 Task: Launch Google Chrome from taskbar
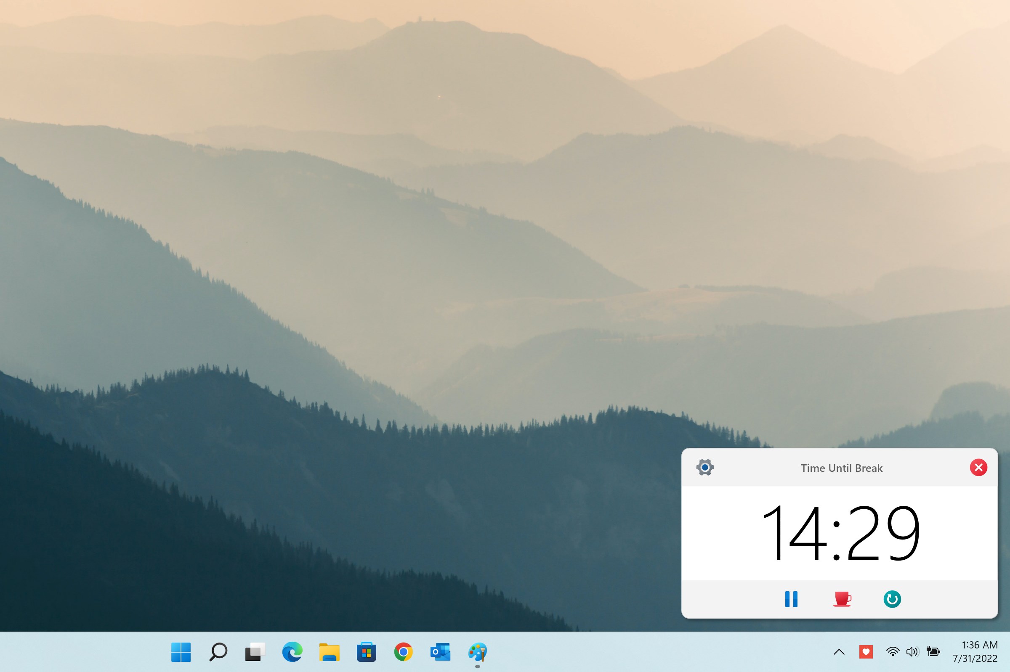tap(403, 652)
